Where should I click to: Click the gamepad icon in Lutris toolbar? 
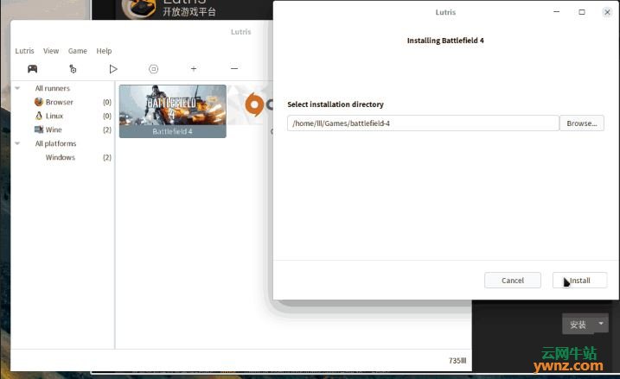tap(32, 69)
